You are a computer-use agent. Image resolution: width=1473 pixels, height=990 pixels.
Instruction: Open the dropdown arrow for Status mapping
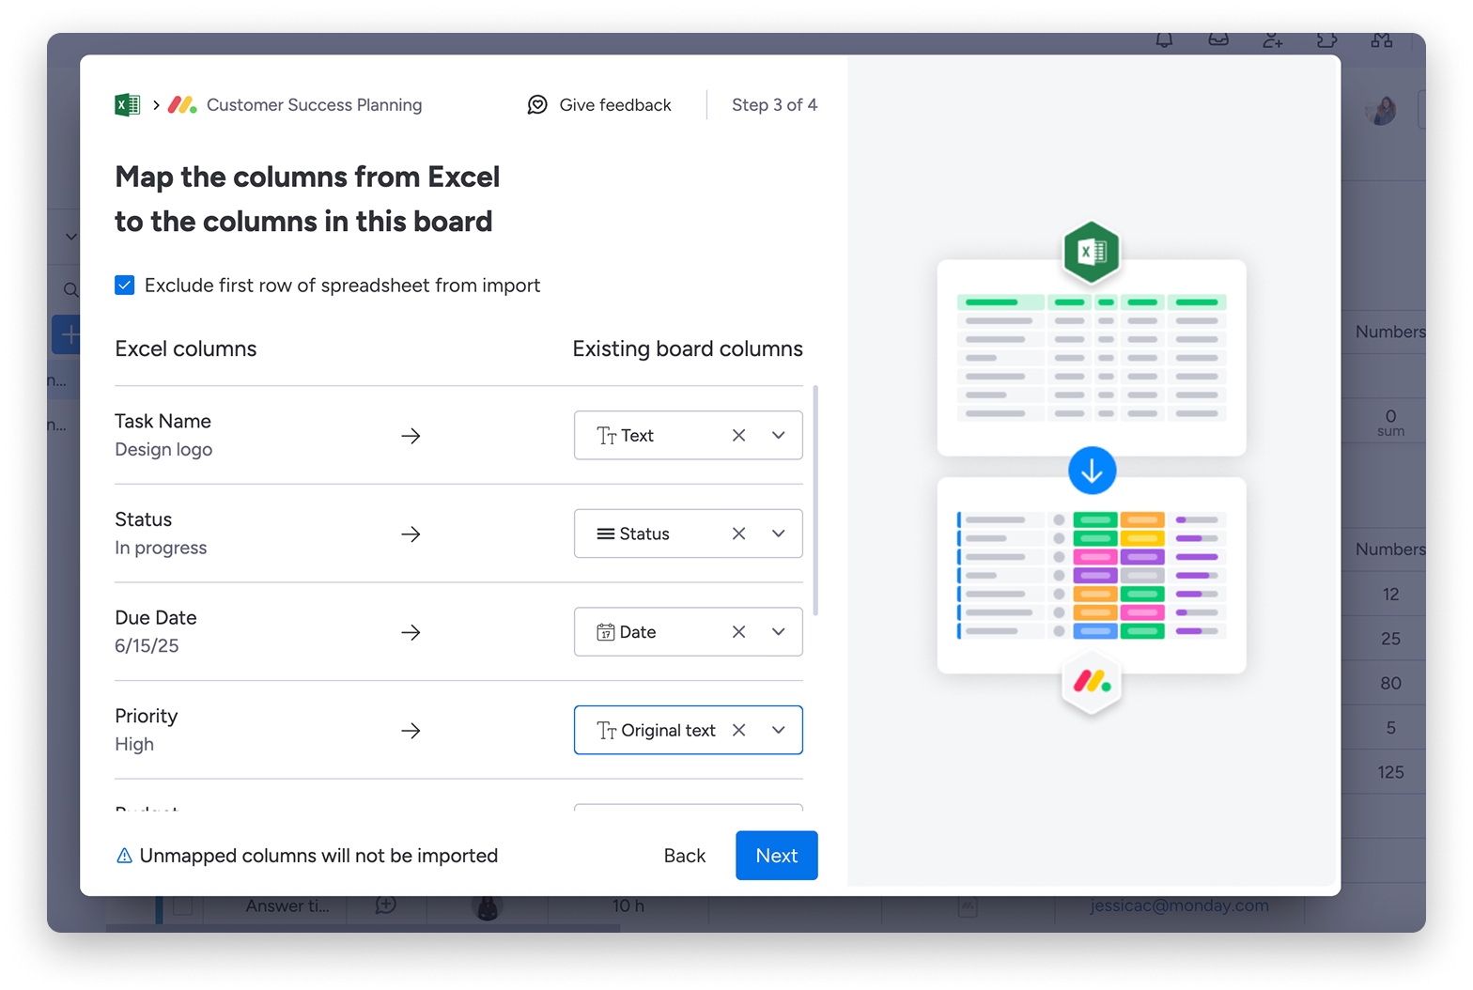(779, 534)
